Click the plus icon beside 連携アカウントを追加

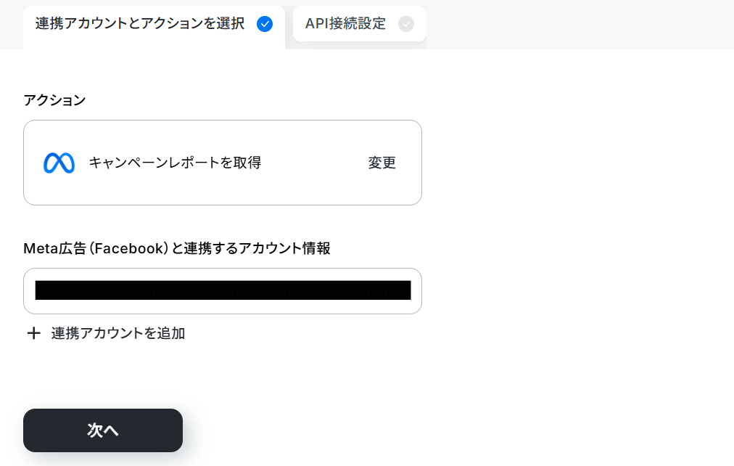coord(33,333)
